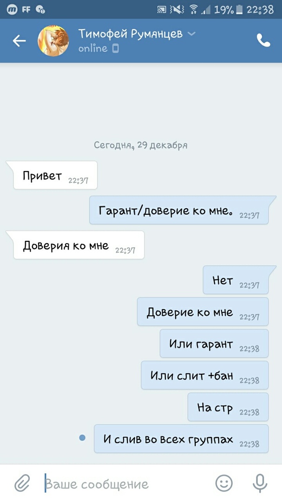
Task: Open the contact's profile avatar
Action: (x=53, y=41)
